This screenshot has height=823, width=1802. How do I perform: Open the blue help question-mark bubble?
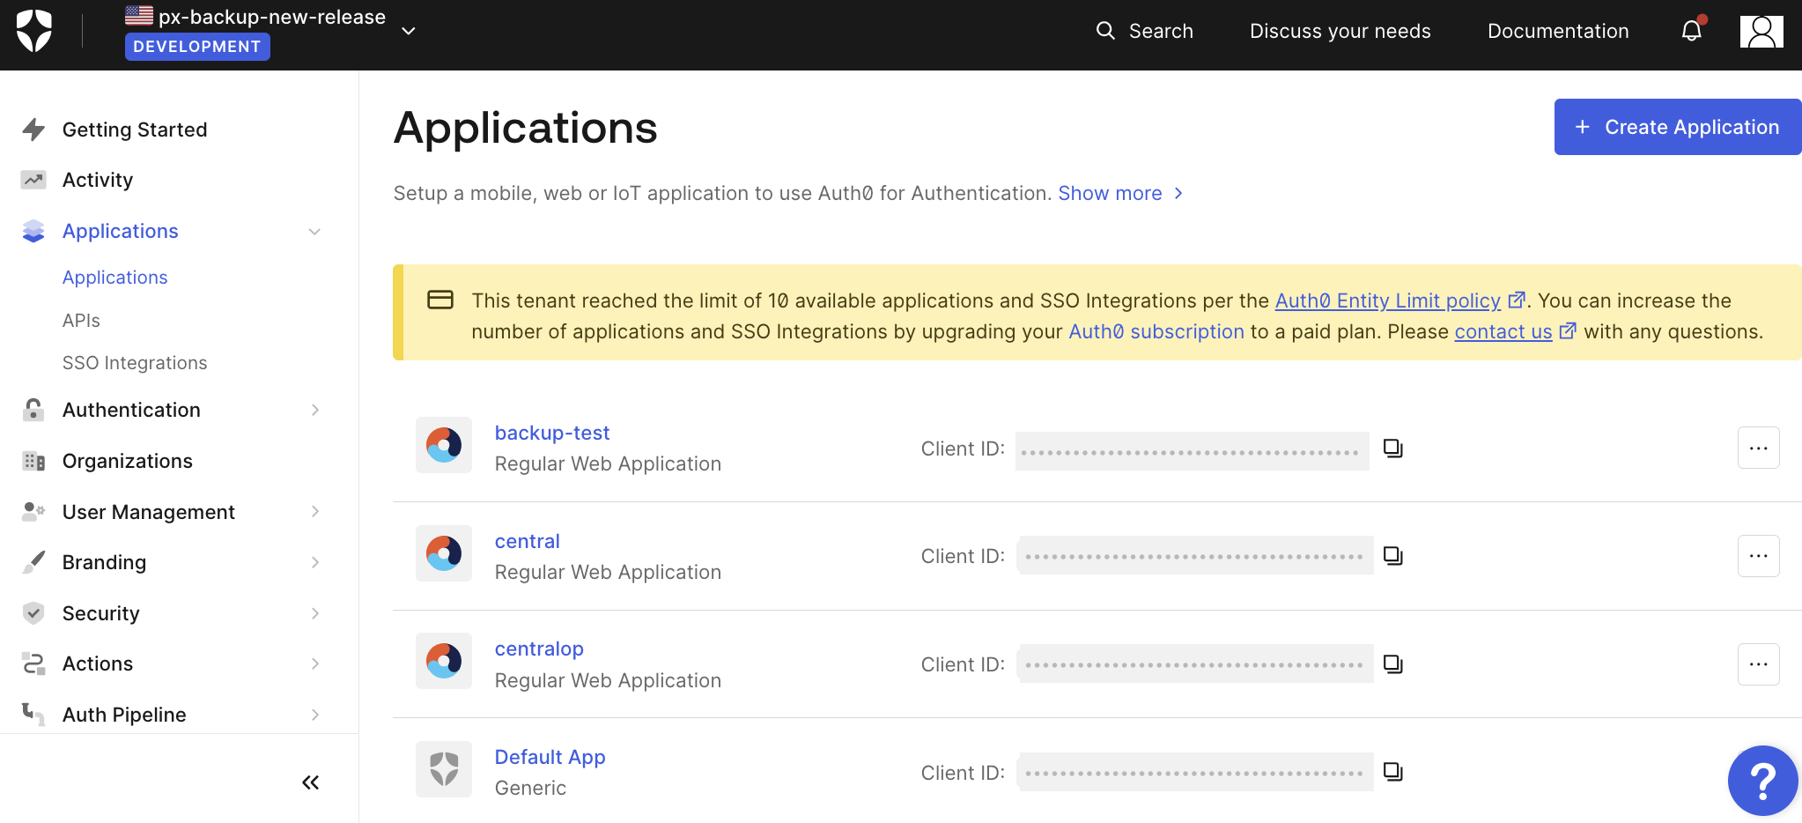[x=1762, y=781]
